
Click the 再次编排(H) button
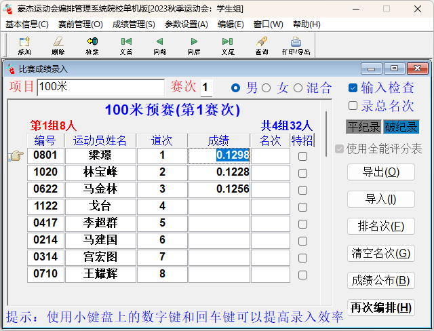(x=381, y=308)
